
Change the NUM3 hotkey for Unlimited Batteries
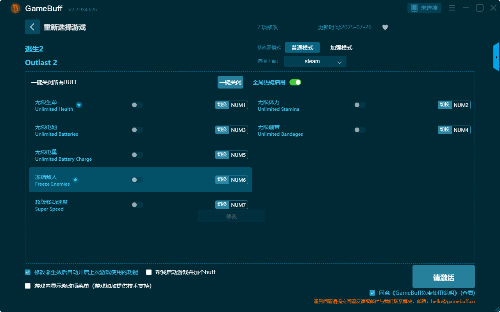click(x=232, y=130)
